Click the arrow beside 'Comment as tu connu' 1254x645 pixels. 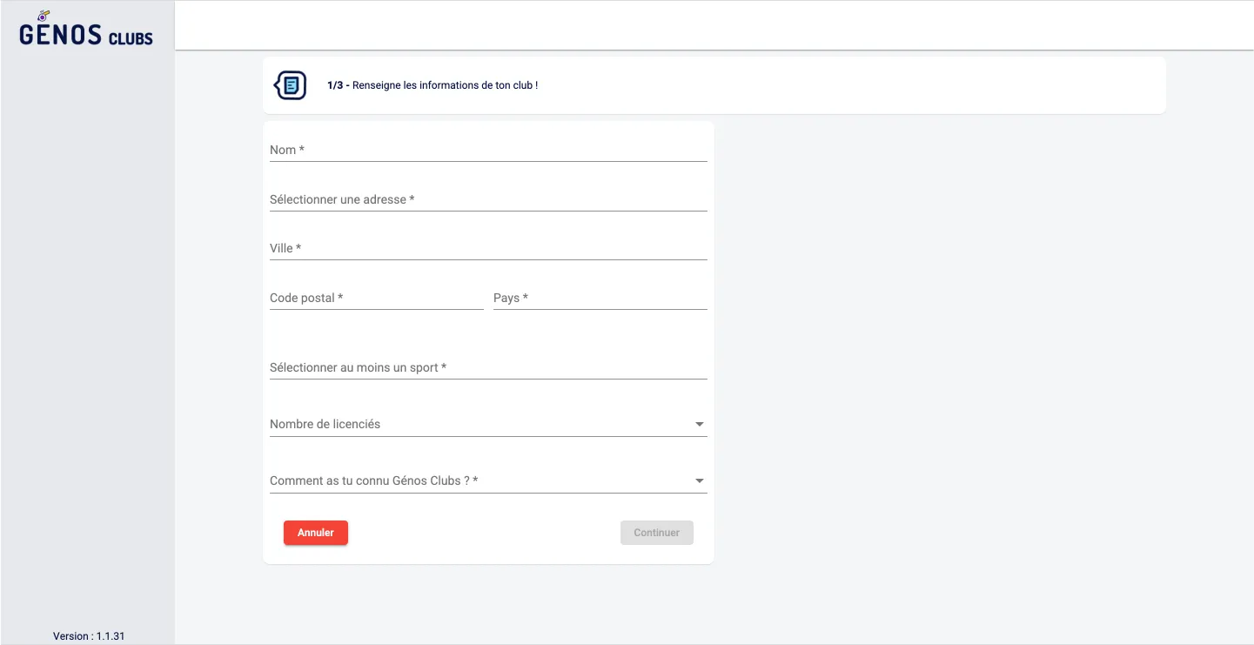699,481
